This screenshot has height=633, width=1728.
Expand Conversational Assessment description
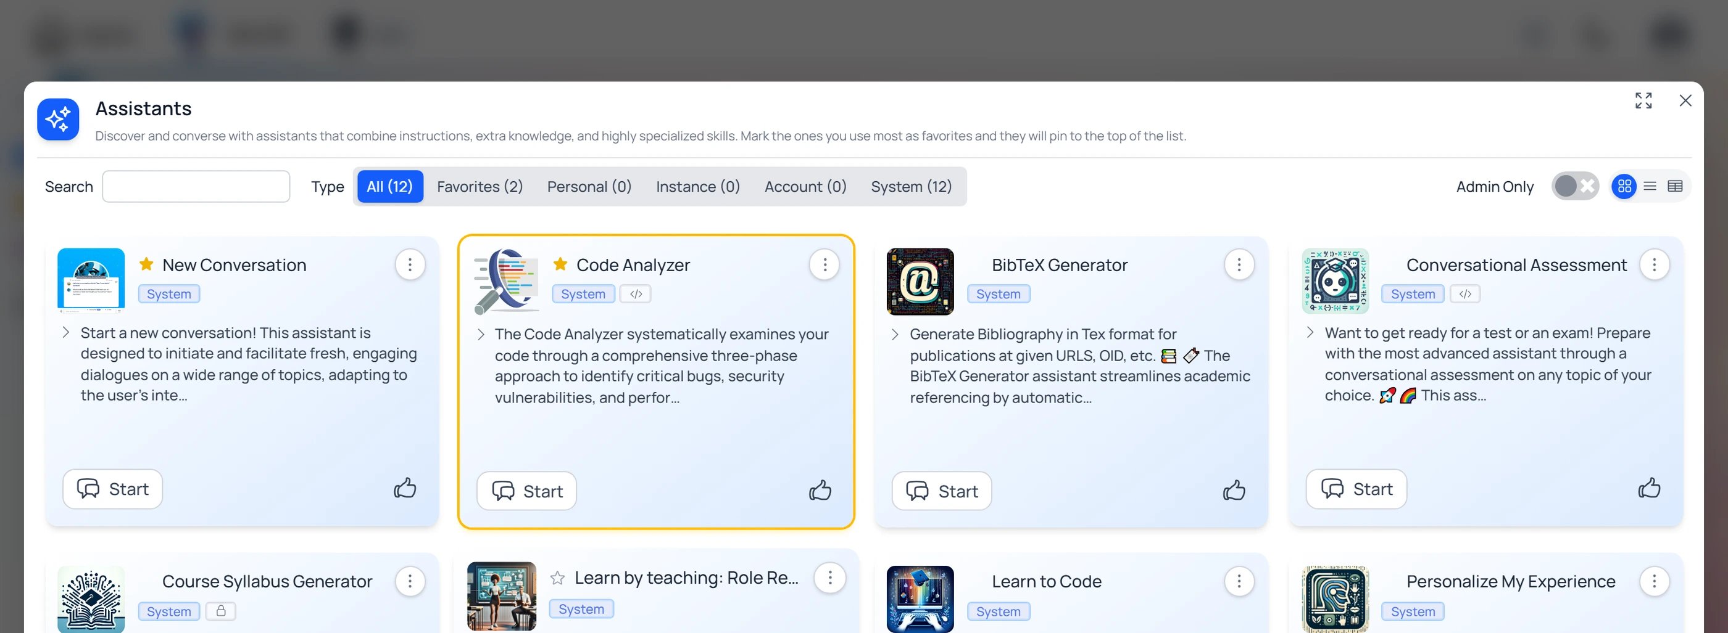click(1310, 332)
